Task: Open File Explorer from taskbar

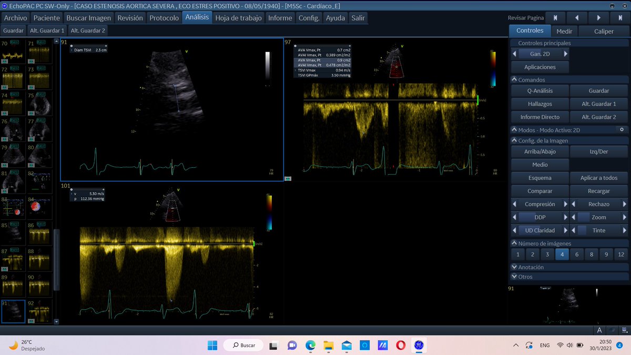Action: [x=329, y=345]
